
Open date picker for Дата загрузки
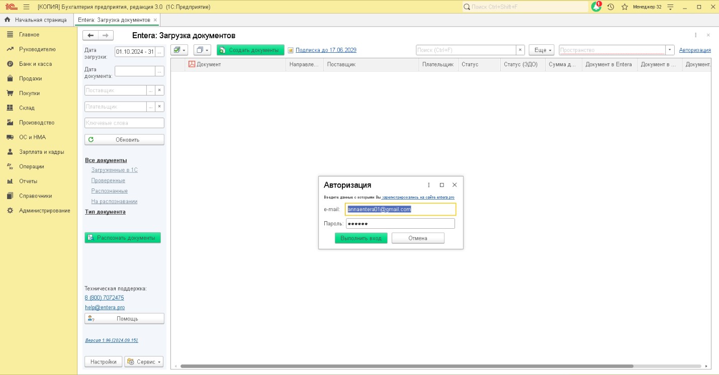pos(160,52)
